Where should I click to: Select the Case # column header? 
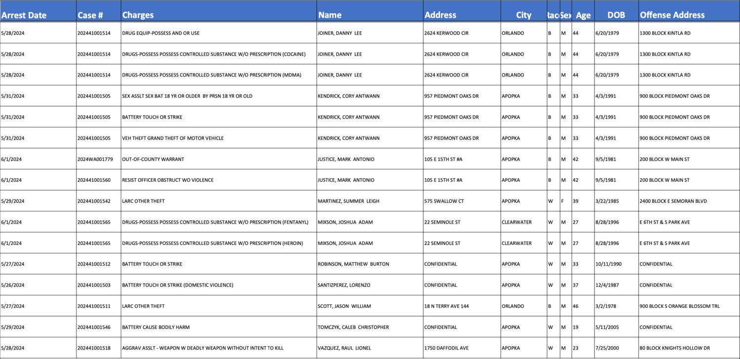coord(99,11)
